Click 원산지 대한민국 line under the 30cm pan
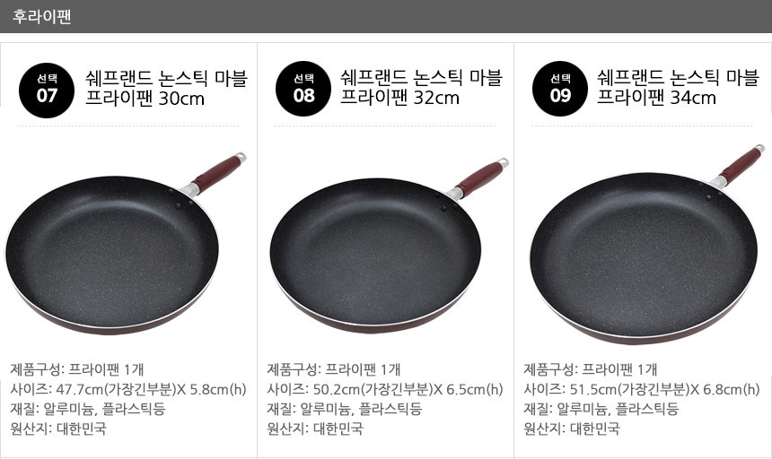This screenshot has width=772, height=459. click(58, 429)
